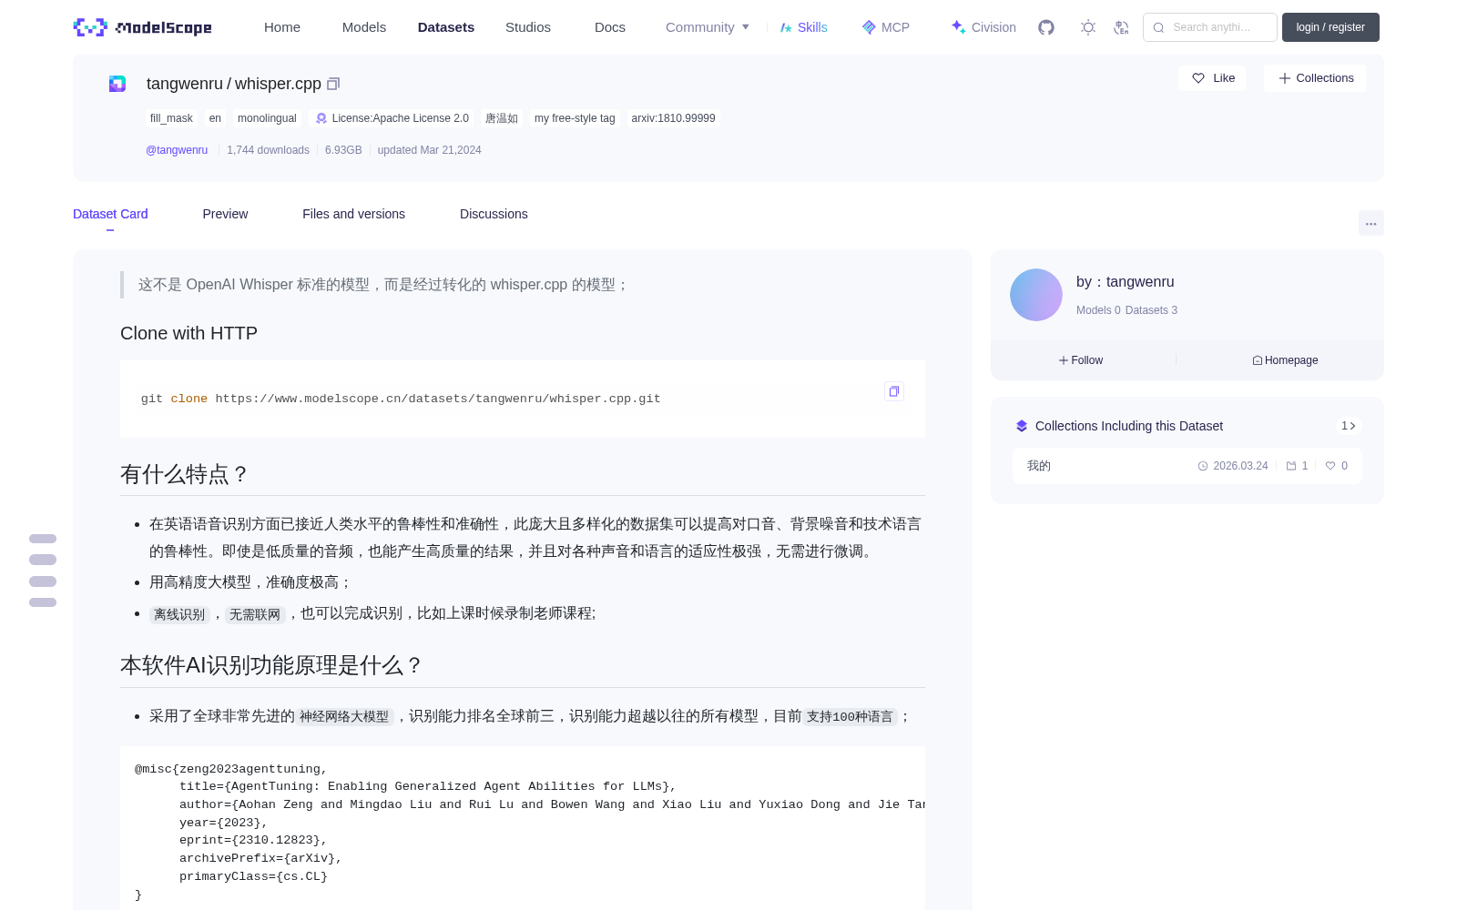This screenshot has width=1457, height=910.
Task: Expand the Community dropdown menu
Action: [708, 27]
